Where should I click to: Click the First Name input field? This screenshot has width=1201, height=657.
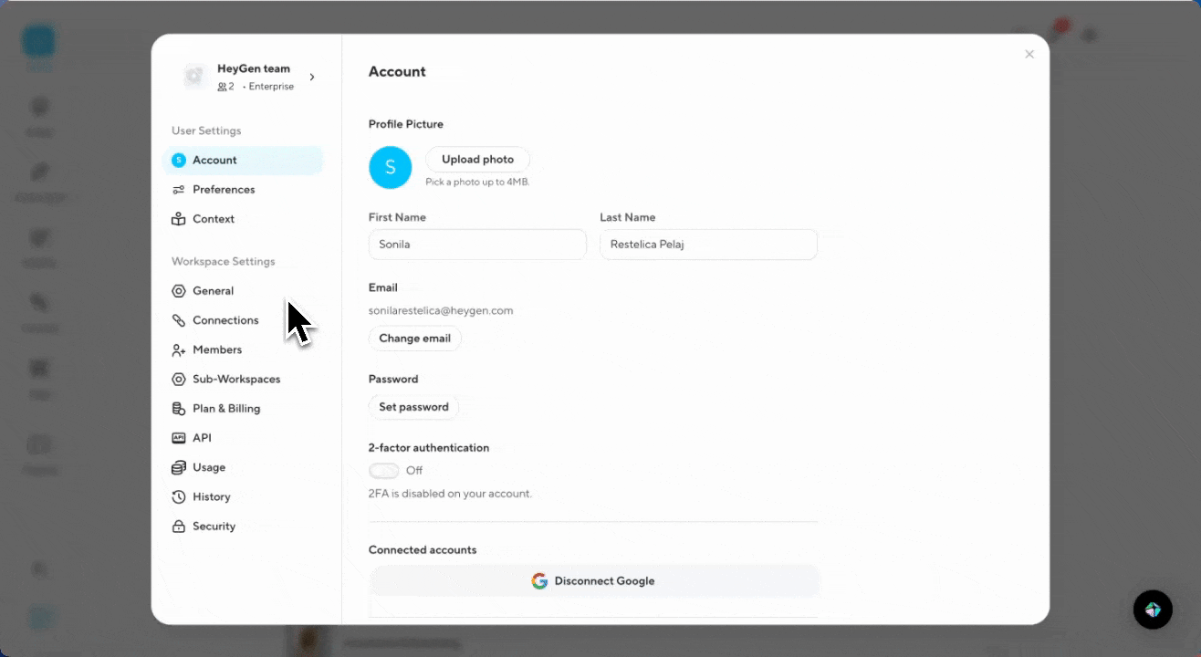[476, 245]
